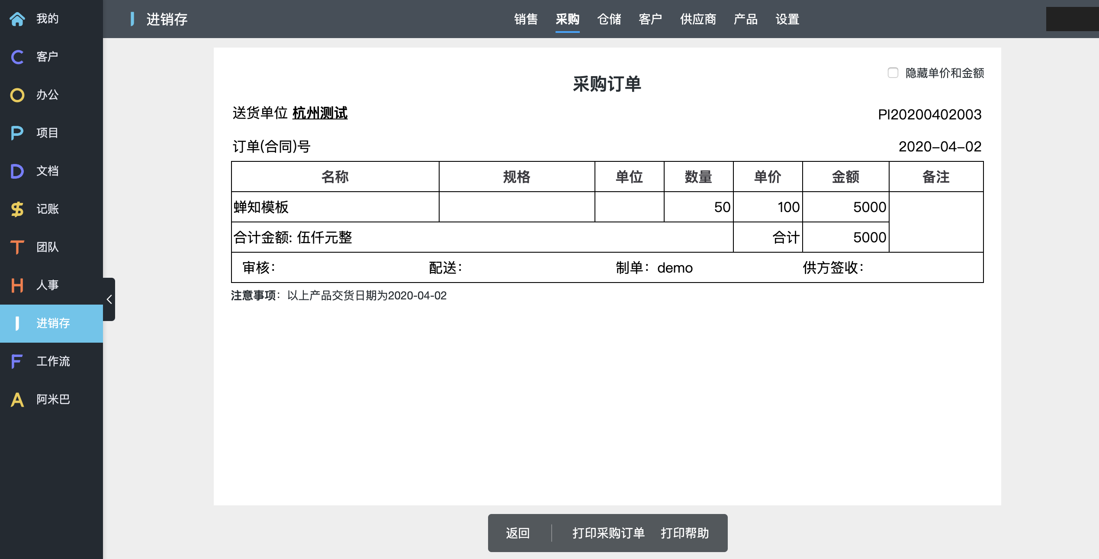Click the 返回 button
The width and height of the screenshot is (1099, 559).
click(x=518, y=533)
